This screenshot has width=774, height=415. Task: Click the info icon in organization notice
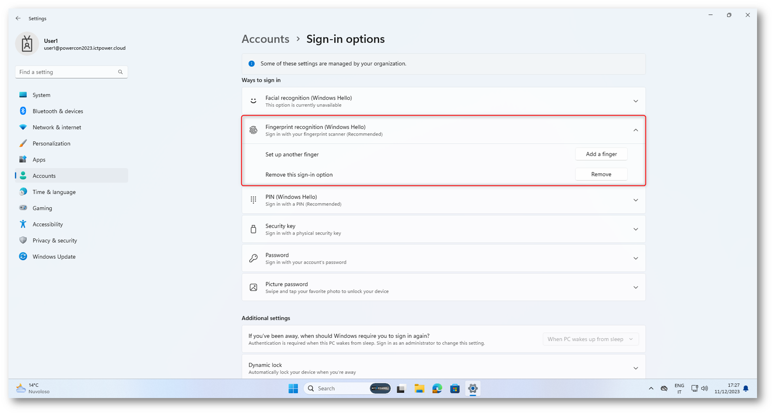(252, 63)
